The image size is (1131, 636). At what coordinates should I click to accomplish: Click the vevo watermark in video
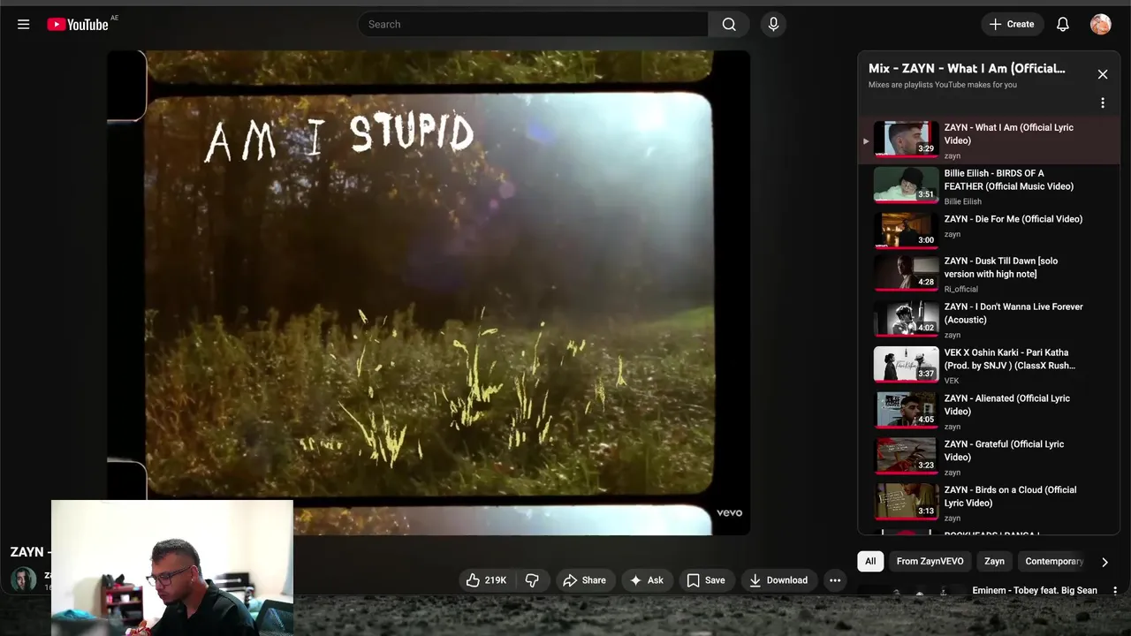click(729, 512)
